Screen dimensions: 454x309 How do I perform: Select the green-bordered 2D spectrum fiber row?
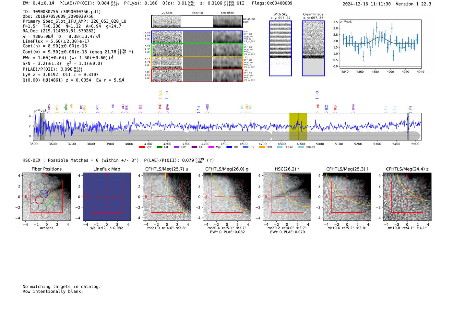(x=197, y=50)
